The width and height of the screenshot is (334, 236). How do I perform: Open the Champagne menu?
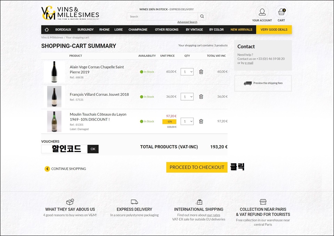tap(138, 30)
